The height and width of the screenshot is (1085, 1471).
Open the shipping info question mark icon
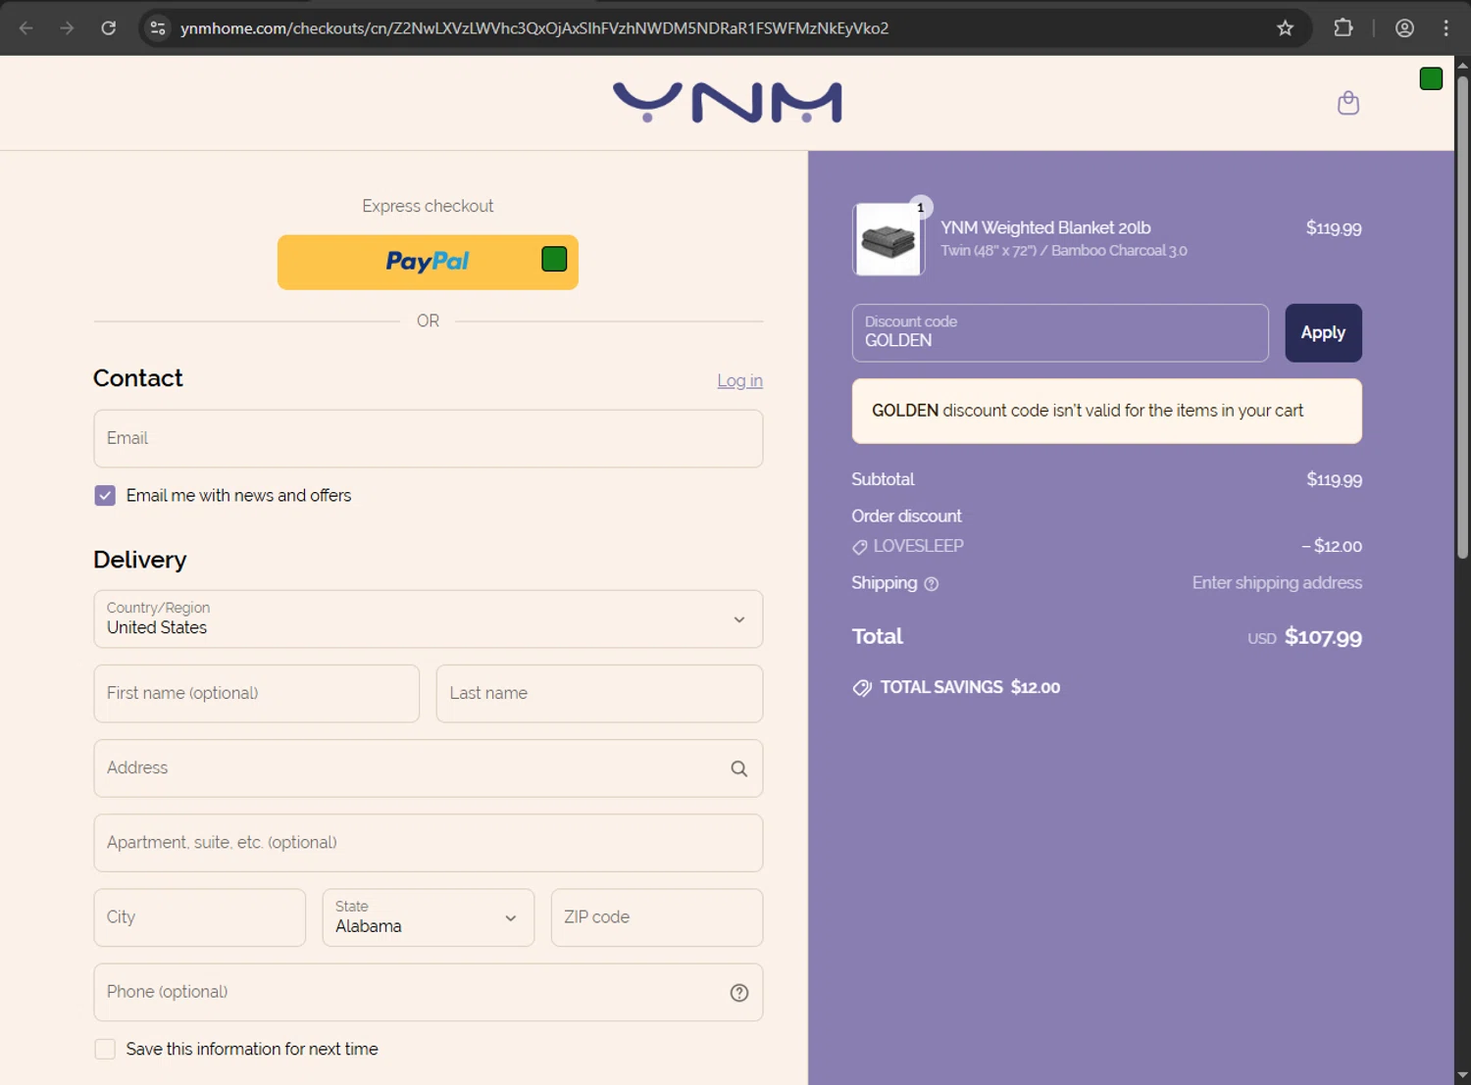pyautogui.click(x=932, y=584)
